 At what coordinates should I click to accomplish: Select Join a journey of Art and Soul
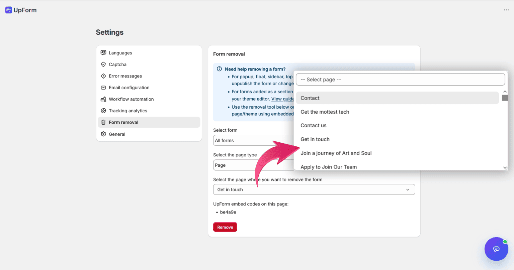click(x=397, y=153)
